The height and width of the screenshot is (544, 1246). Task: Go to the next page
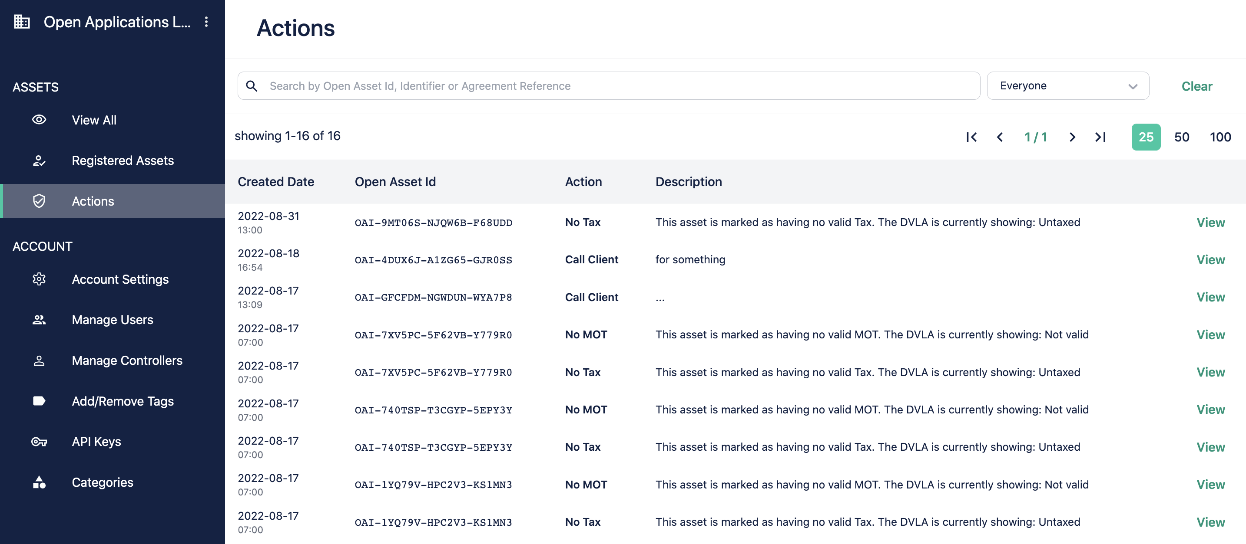point(1072,137)
